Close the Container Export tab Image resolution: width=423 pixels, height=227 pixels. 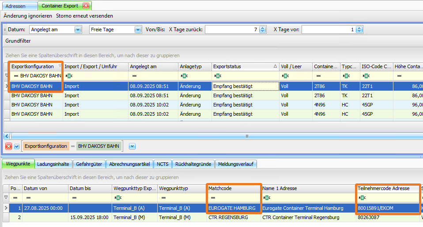point(86,6)
